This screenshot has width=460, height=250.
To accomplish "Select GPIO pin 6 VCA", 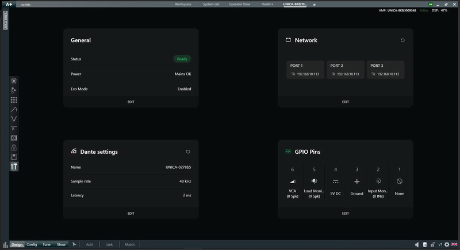I will 293,183.
